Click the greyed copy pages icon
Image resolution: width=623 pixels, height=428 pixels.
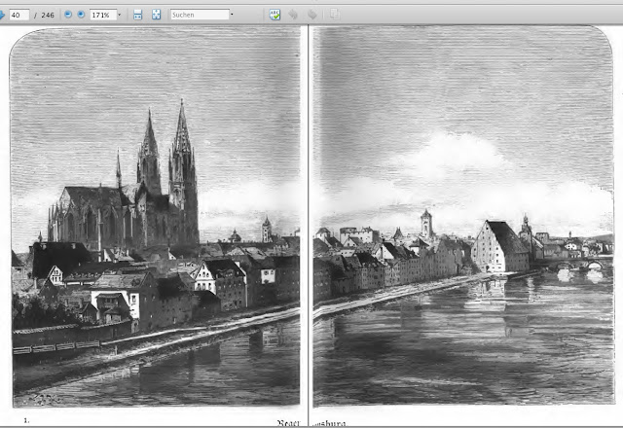[335, 15]
